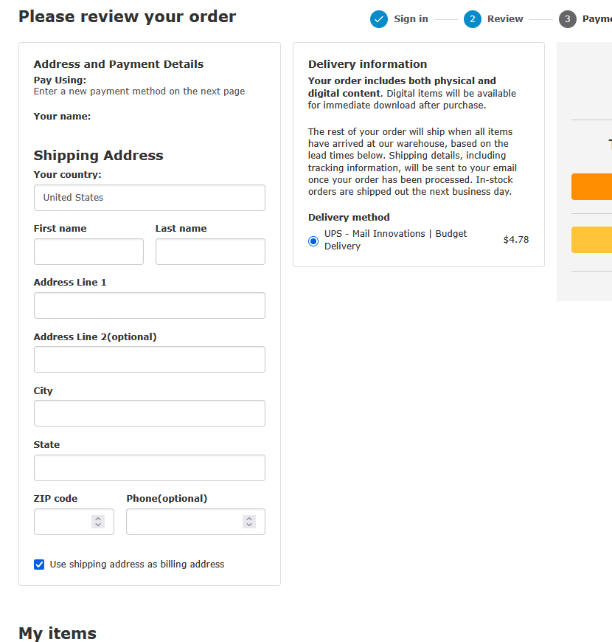The height and width of the screenshot is (642, 612).
Task: Increase ZIP code with up stepper arrow
Action: point(98,518)
